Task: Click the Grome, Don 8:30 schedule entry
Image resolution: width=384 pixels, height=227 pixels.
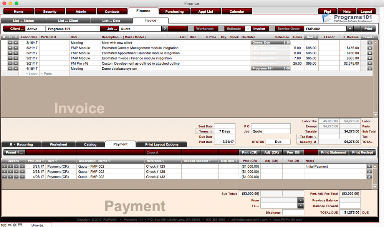Action: click(x=271, y=42)
